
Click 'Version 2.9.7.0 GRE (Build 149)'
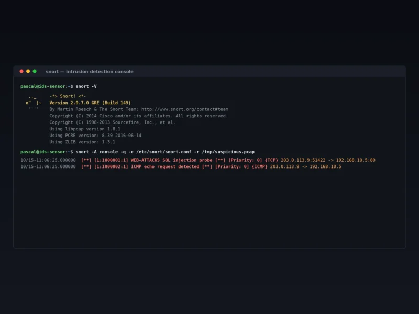click(90, 103)
